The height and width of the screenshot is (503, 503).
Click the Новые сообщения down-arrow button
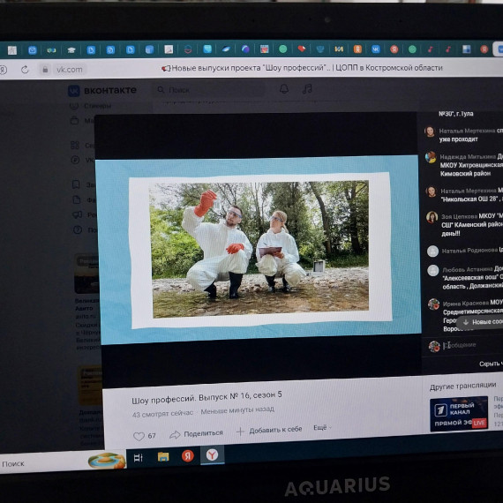(479, 322)
